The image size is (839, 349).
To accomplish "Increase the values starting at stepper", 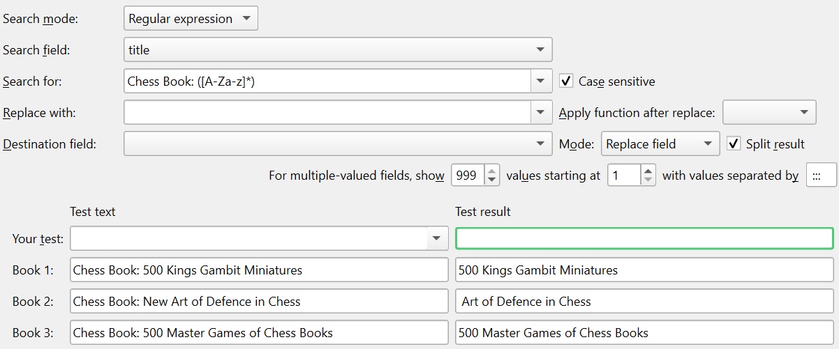I will pos(648,171).
